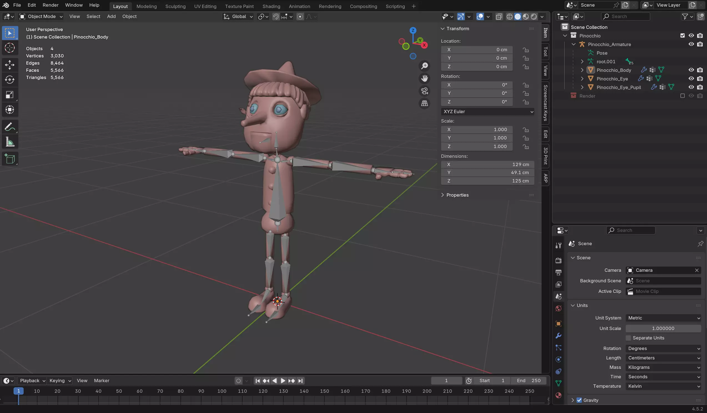707x413 pixels.
Task: Click frame 100 on the timeline
Action: coord(222,391)
